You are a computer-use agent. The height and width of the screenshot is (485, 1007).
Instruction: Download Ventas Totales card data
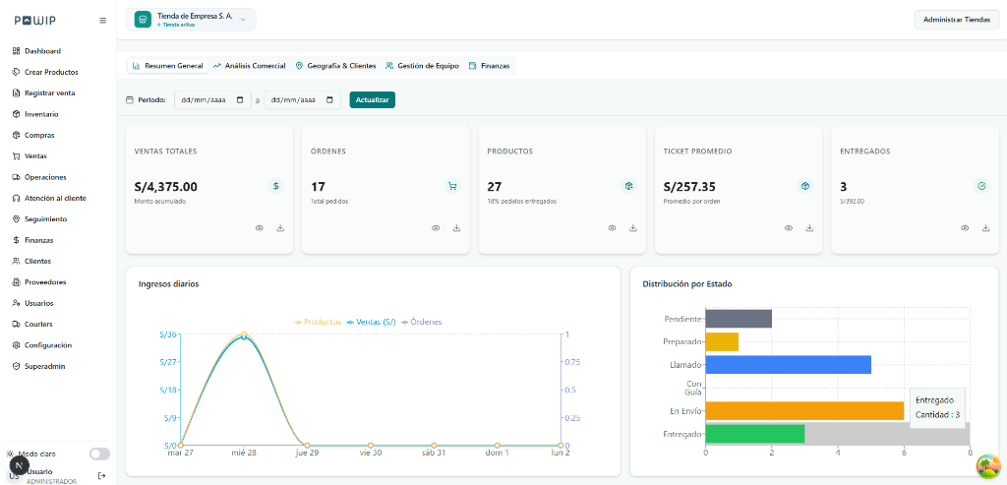280,228
